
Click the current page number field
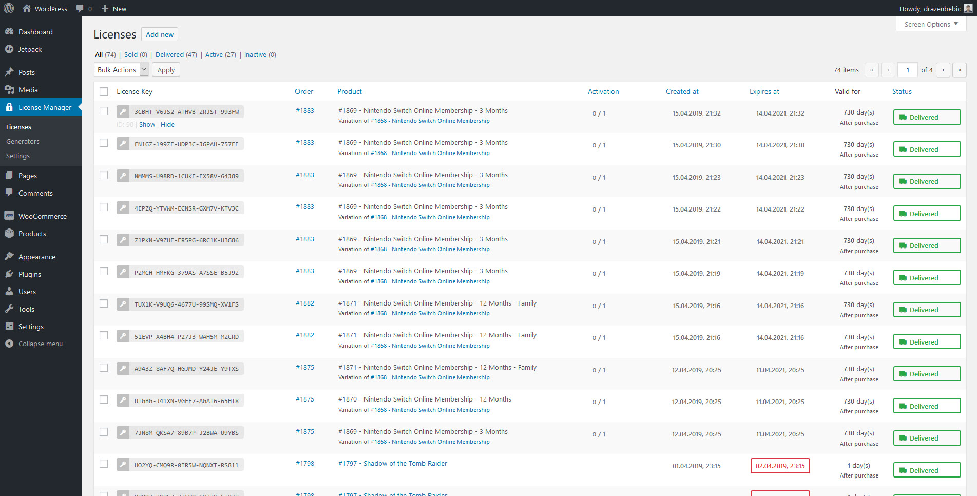pyautogui.click(x=907, y=70)
